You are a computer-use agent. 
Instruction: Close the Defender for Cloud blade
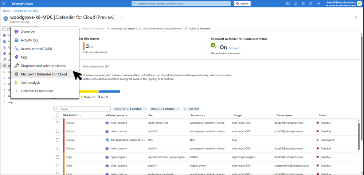coord(356,17)
